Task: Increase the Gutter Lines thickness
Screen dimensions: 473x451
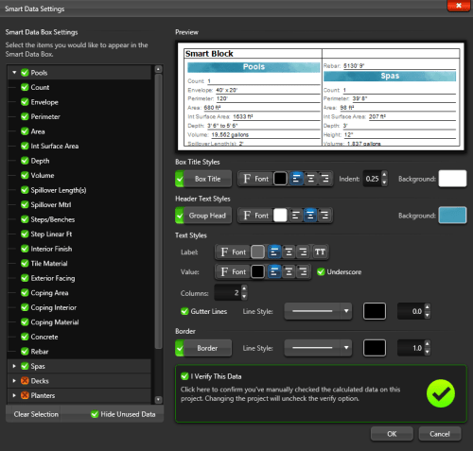Action: click(427, 307)
